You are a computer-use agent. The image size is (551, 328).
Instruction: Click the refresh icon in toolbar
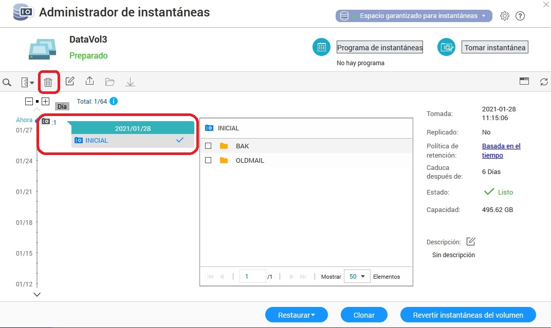tap(543, 82)
